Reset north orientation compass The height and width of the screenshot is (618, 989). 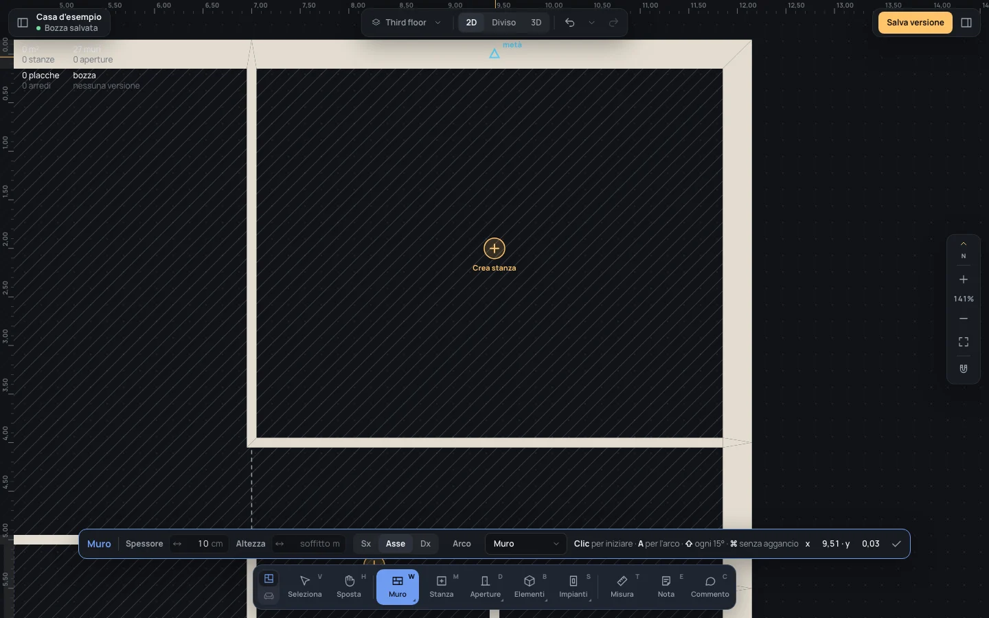coord(964,251)
